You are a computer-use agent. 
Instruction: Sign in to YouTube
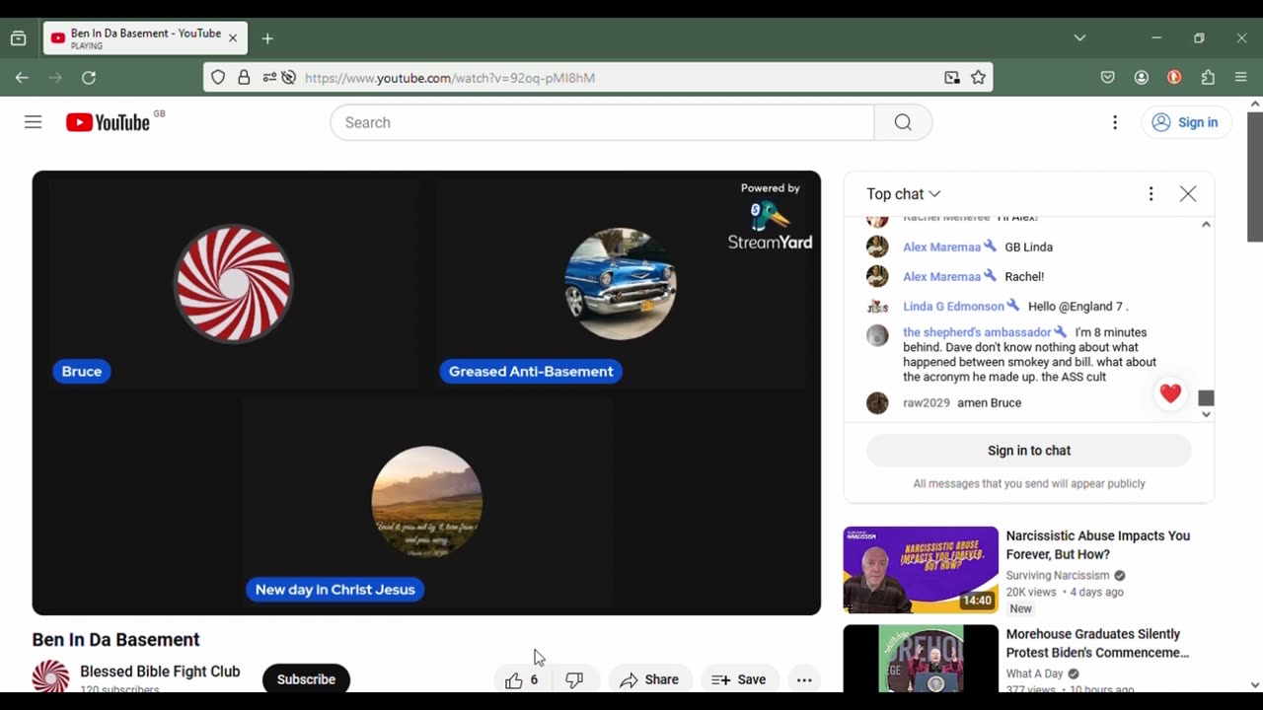1186,122
